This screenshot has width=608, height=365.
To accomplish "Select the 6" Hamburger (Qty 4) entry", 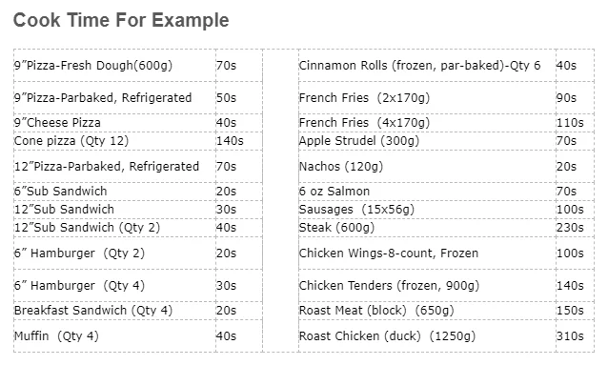I will [79, 286].
